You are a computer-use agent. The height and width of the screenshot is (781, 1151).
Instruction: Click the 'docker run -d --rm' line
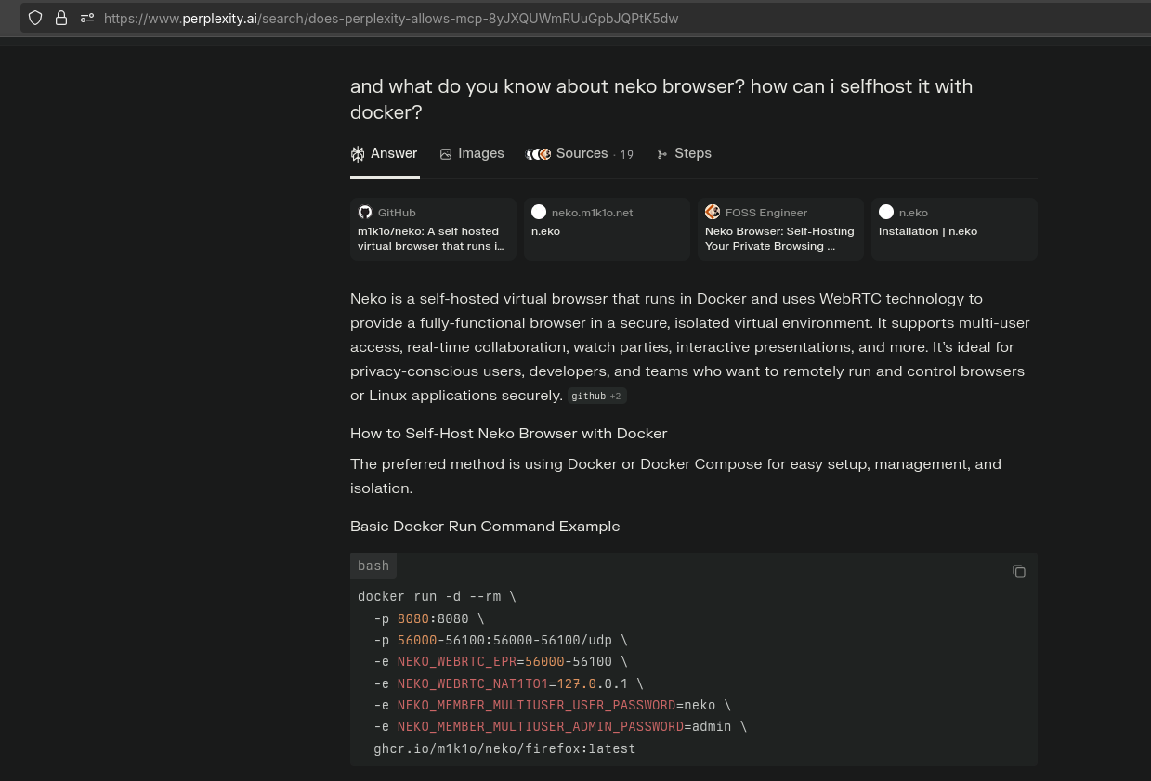point(437,597)
